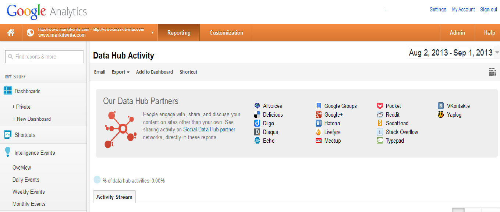Click the www.markitwrite.com account name
The width and height of the screenshot is (500, 212).
pos(62,35)
